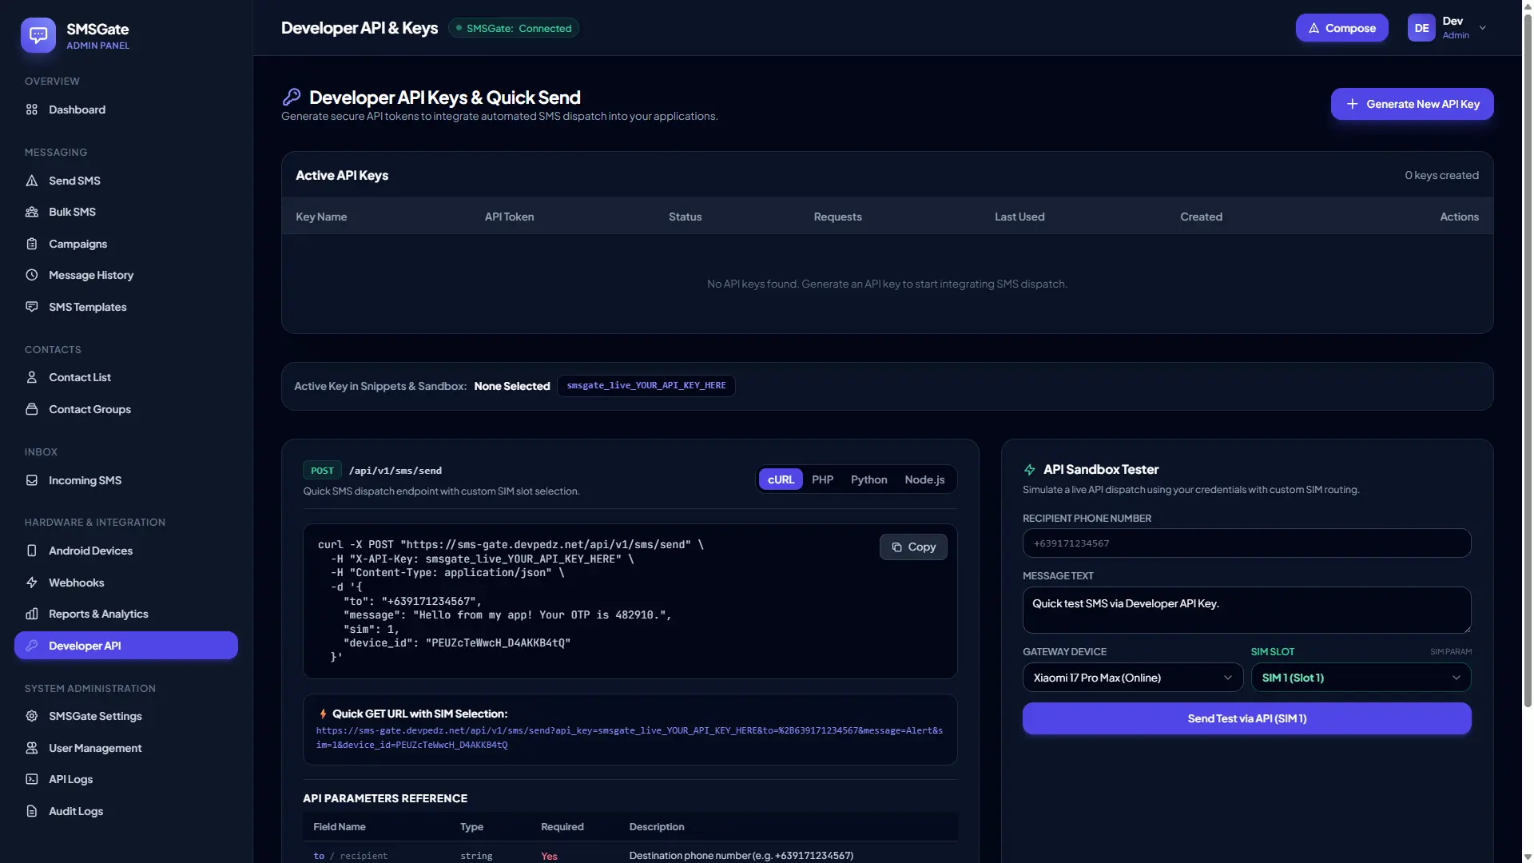This screenshot has width=1534, height=863.
Task: Switch to the Node.js snippet tab
Action: coord(924,479)
